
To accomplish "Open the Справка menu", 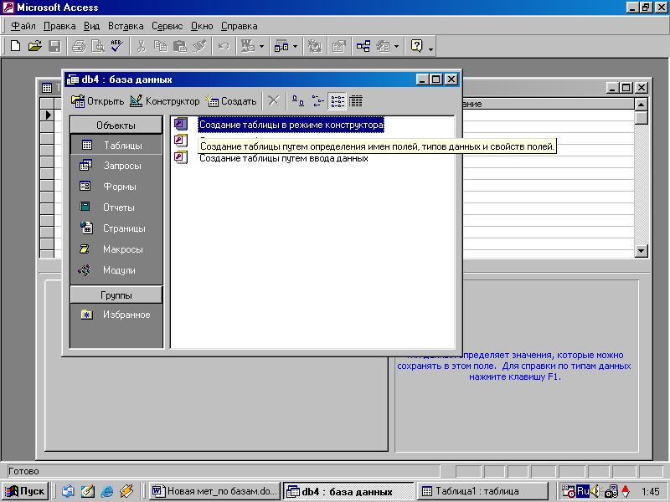I will pyautogui.click(x=239, y=27).
